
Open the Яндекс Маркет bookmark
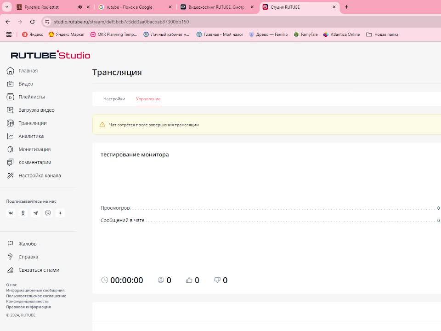click(67, 34)
